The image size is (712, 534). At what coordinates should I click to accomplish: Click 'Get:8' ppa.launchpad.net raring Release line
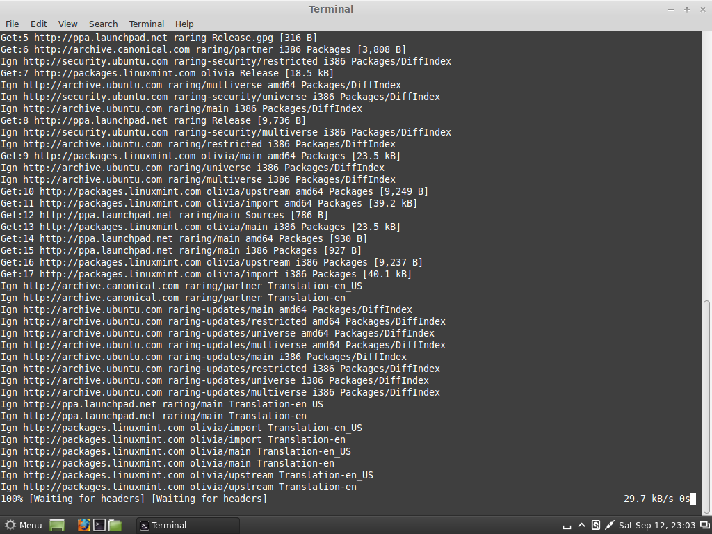coord(154,121)
